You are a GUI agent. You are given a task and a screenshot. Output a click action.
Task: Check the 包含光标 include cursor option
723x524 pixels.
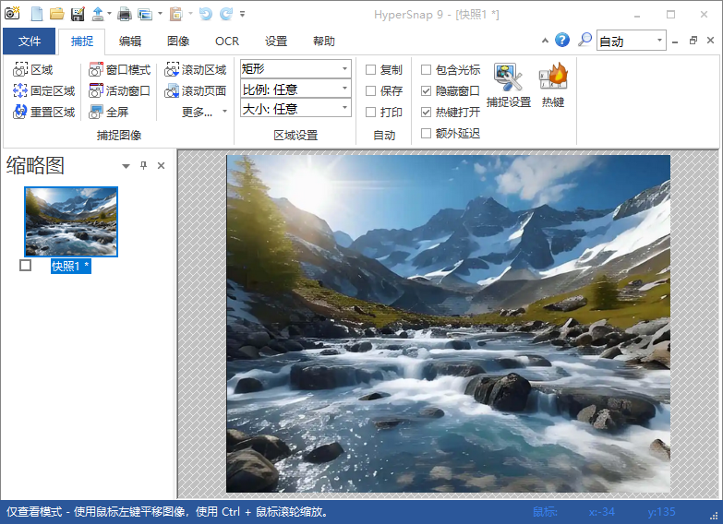coord(426,70)
